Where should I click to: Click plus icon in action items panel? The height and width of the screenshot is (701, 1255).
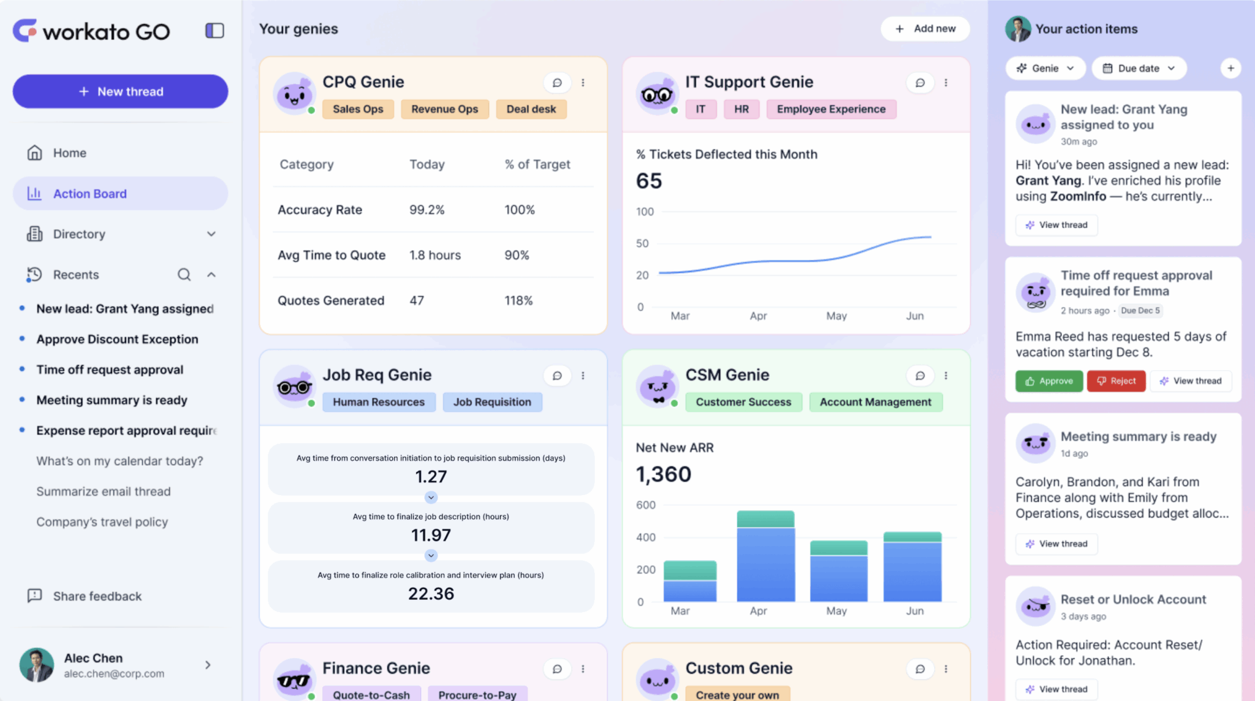[1230, 68]
